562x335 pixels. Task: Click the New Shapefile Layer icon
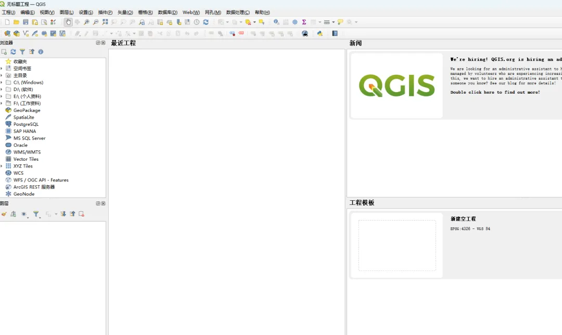point(26,33)
